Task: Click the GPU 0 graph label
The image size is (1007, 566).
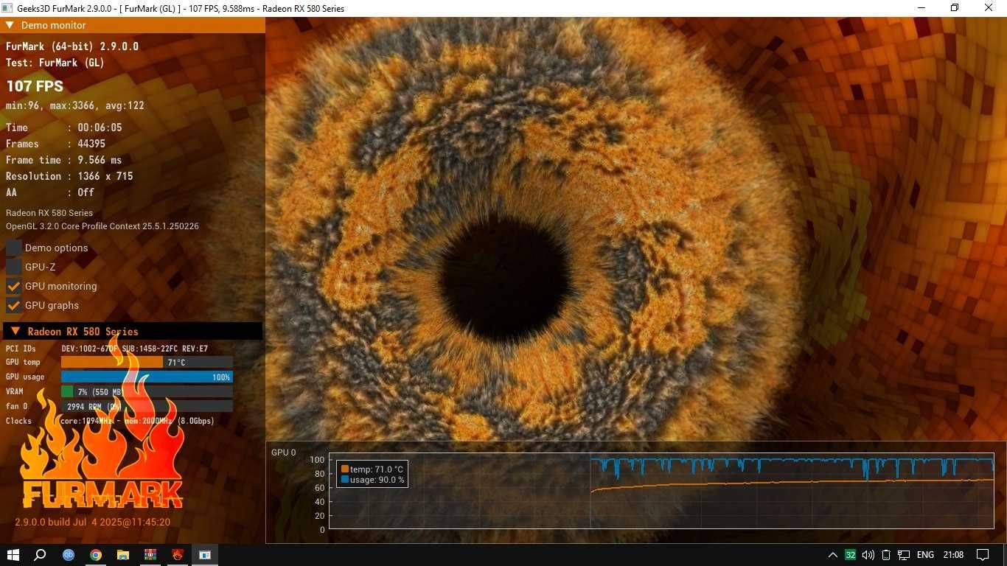Action: point(284,453)
